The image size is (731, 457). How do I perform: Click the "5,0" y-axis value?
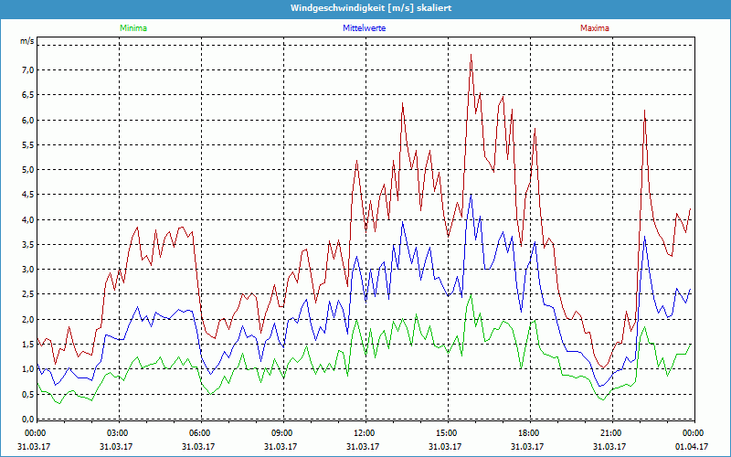pyautogui.click(x=28, y=170)
